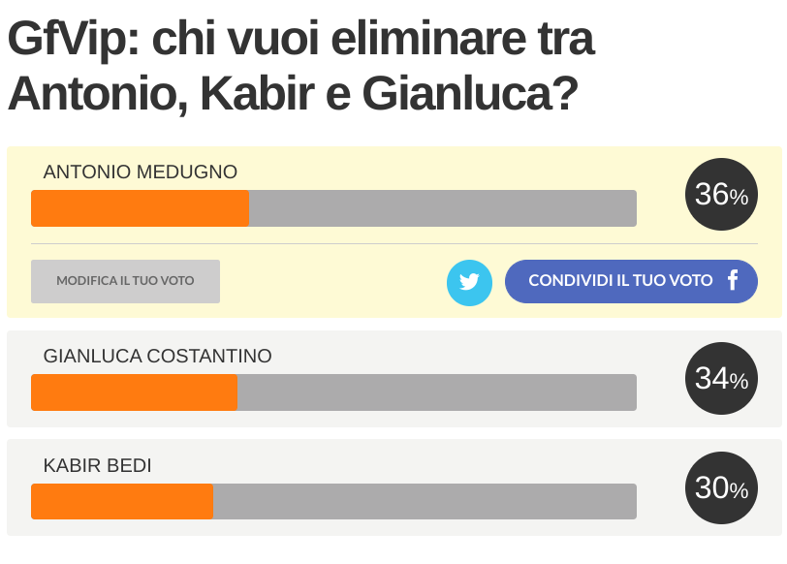Click orange fill of Antonio Medugno bar

(140, 208)
